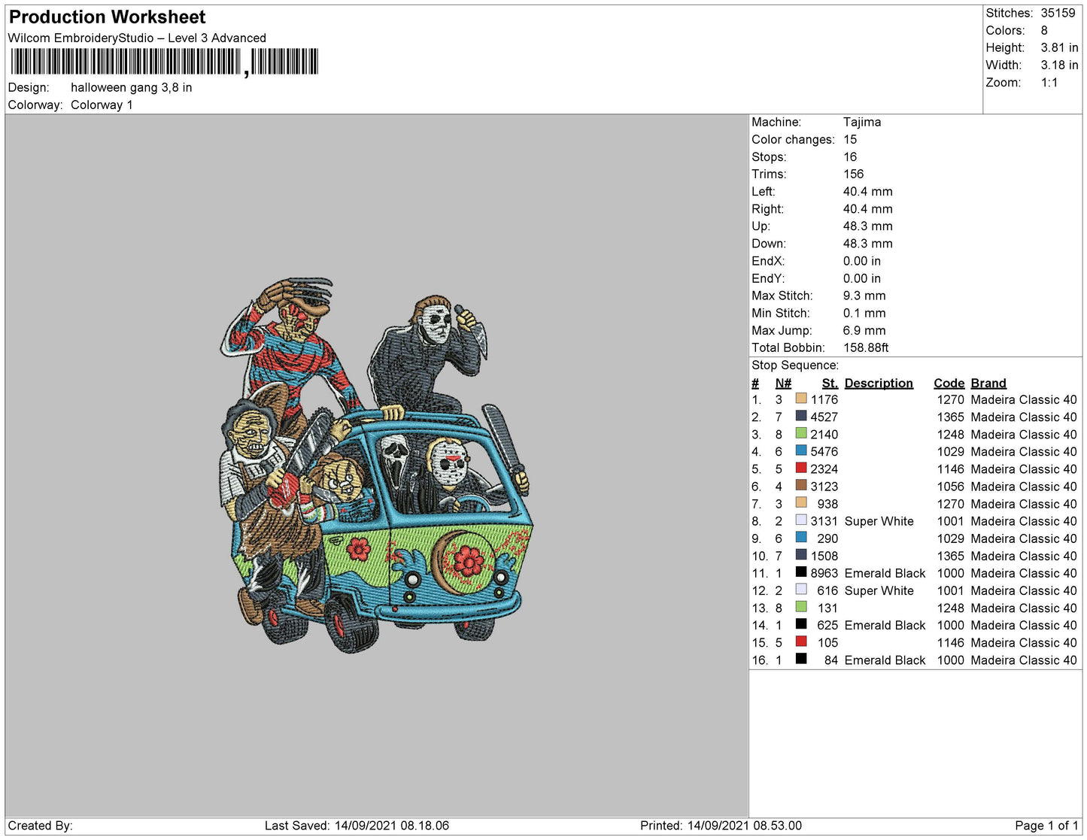Select the Max Stitch value "9.3 mm"

tap(864, 296)
